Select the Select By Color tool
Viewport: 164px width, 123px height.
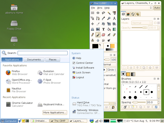click(x=114, y=13)
